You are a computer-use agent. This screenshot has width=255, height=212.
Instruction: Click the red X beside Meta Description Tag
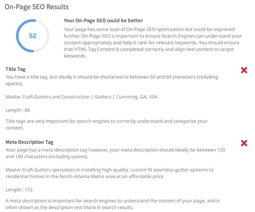(244, 143)
